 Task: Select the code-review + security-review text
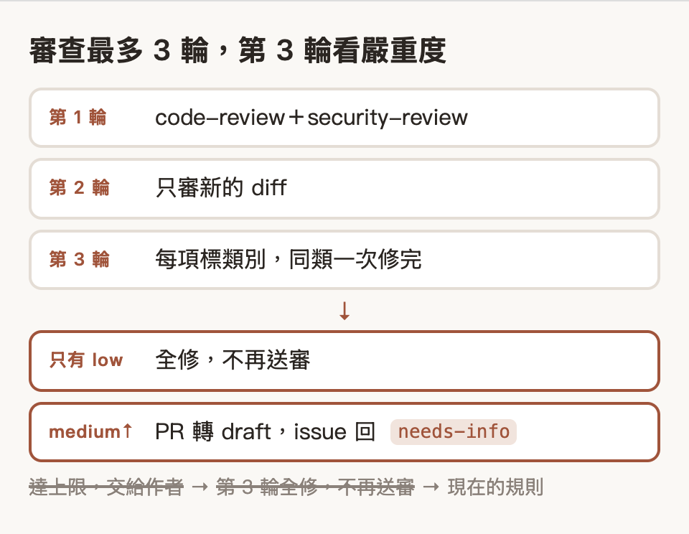point(311,118)
